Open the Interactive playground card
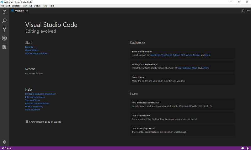 (182, 130)
